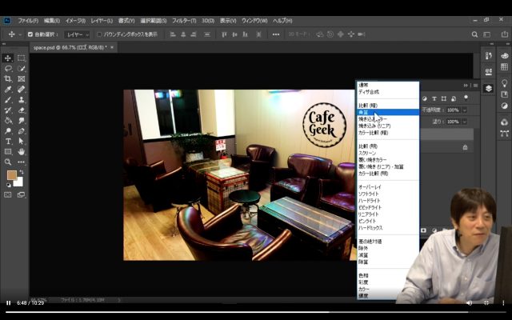
Task: Select the Move tool
Action: click(x=8, y=58)
